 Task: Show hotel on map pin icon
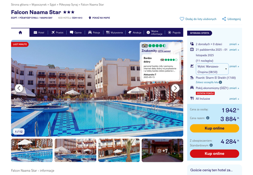coord(90,18)
